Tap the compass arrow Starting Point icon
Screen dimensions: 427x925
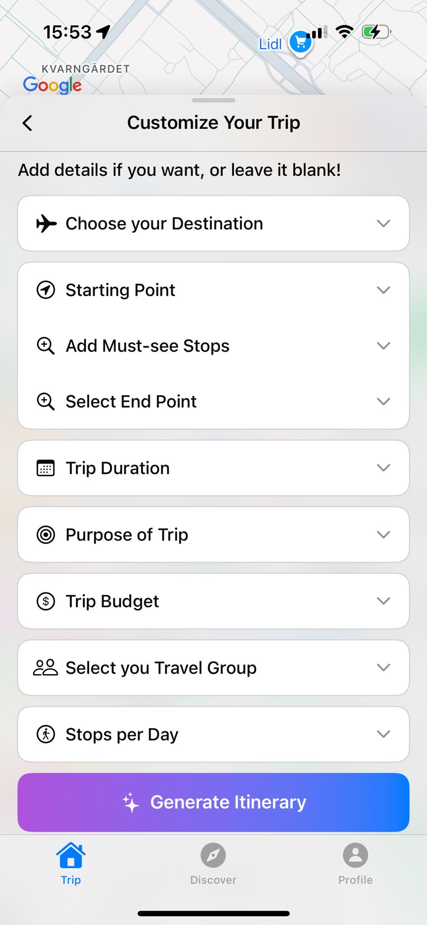click(x=46, y=290)
